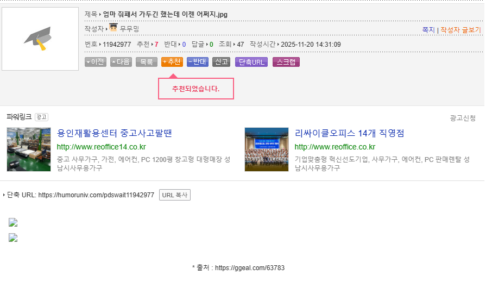The image size is (492, 281).
Task: Click the group photo ad thumbnail
Action: 267,149
